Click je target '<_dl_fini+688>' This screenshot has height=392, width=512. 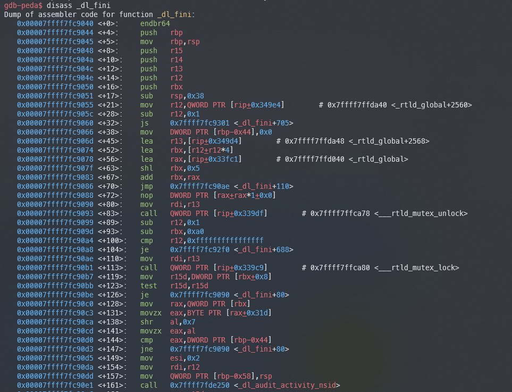(264, 249)
